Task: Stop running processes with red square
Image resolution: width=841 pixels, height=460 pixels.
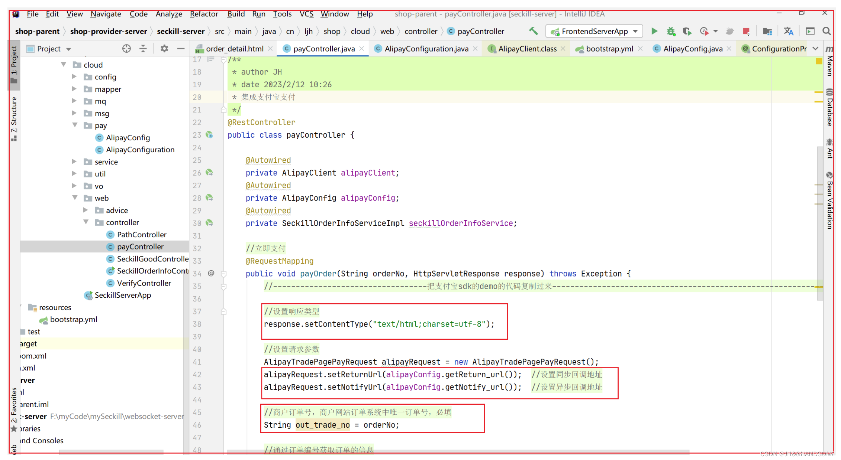Action: [746, 31]
